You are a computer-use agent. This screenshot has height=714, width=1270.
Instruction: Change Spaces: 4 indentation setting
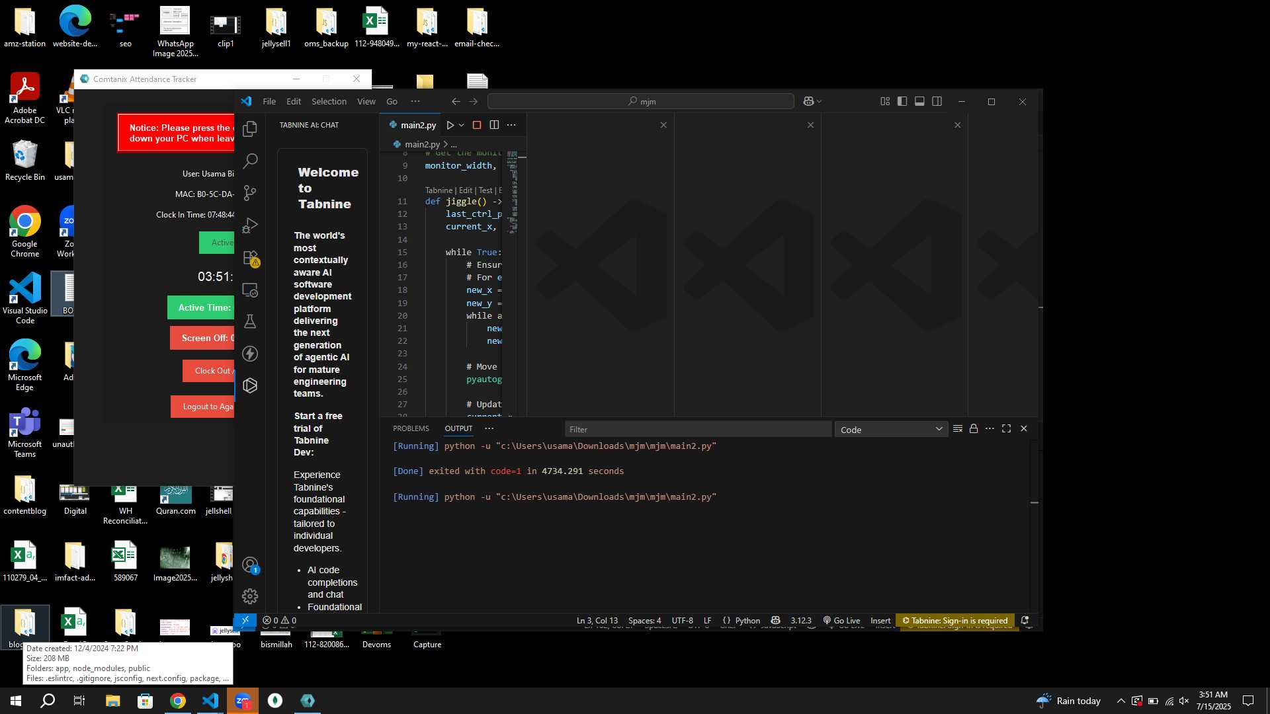(x=644, y=620)
